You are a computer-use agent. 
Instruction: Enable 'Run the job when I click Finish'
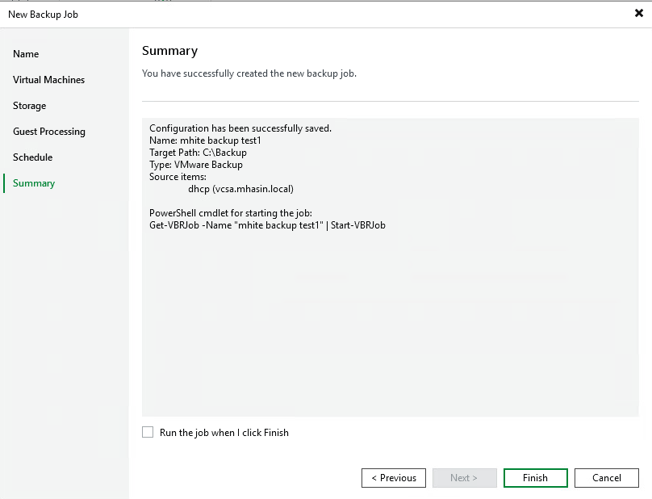pyautogui.click(x=148, y=433)
